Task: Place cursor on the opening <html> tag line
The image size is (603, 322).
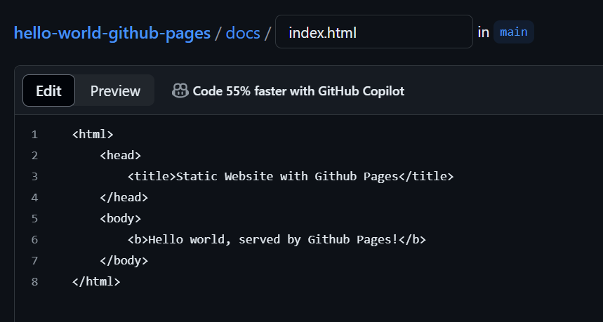Action: tap(93, 134)
